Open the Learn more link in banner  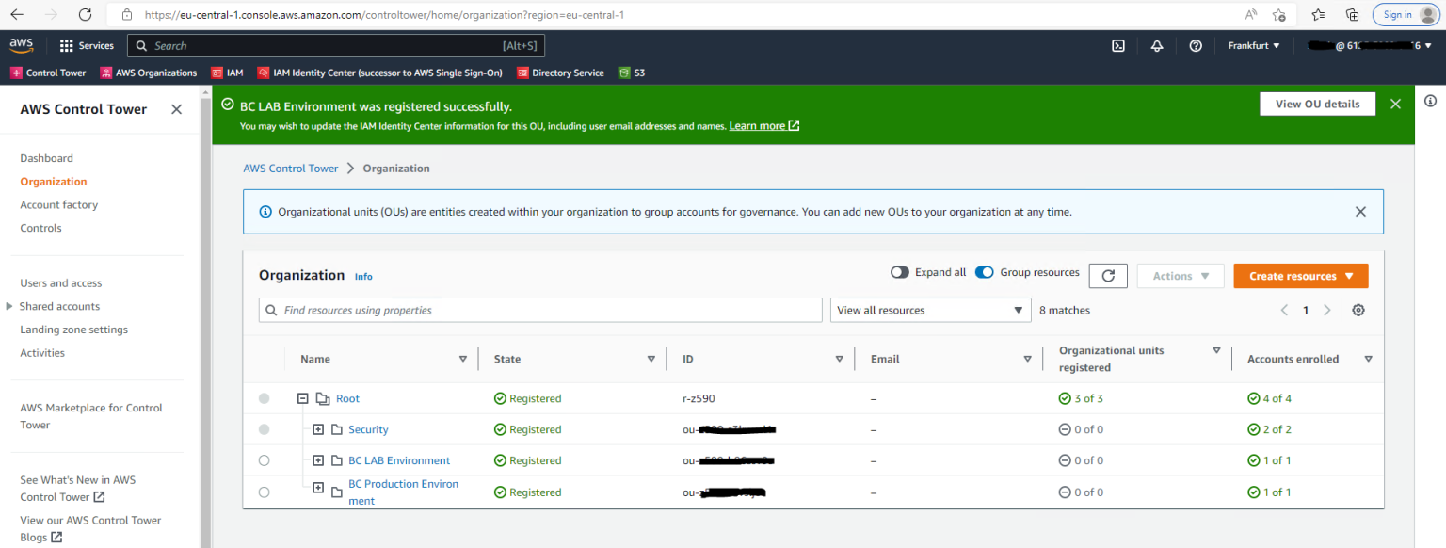(758, 124)
